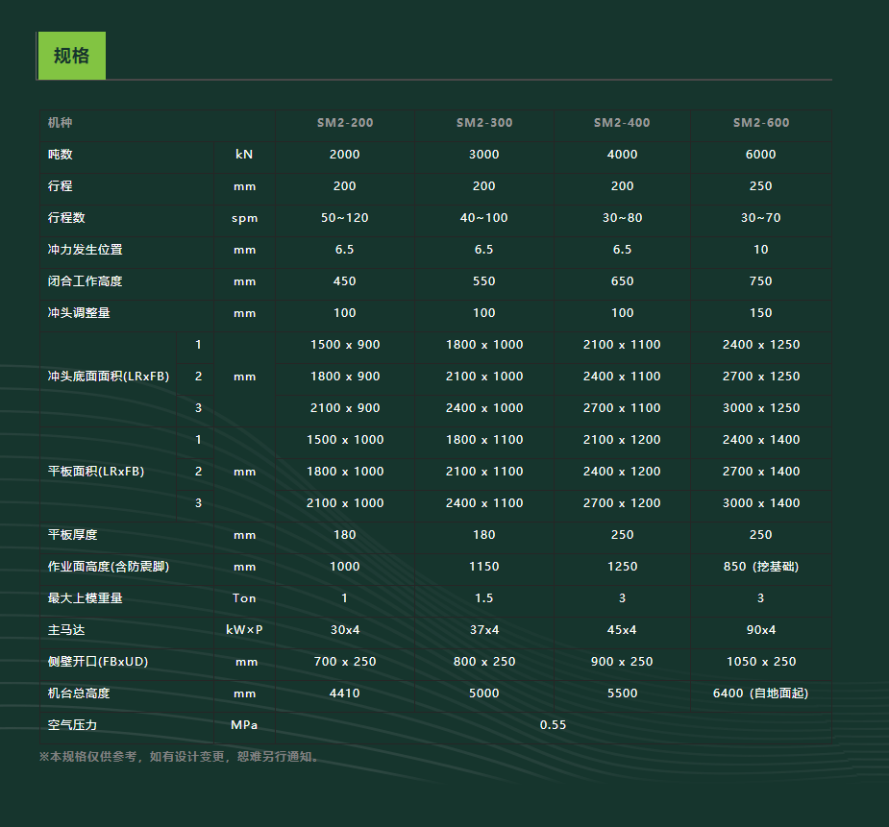Image resolution: width=889 pixels, height=827 pixels.
Task: Select the SM2-300 column header
Action: [x=484, y=123]
